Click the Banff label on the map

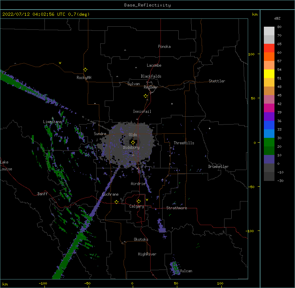point(42,194)
